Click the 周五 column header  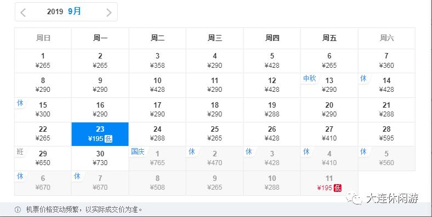click(329, 38)
